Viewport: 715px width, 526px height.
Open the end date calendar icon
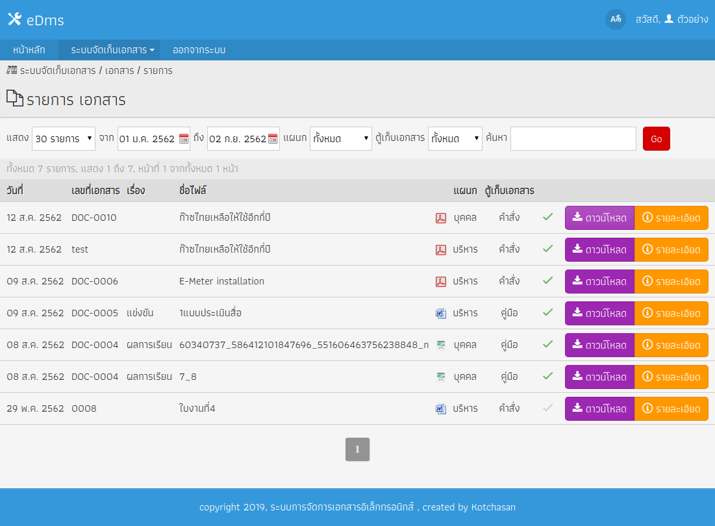(273, 138)
